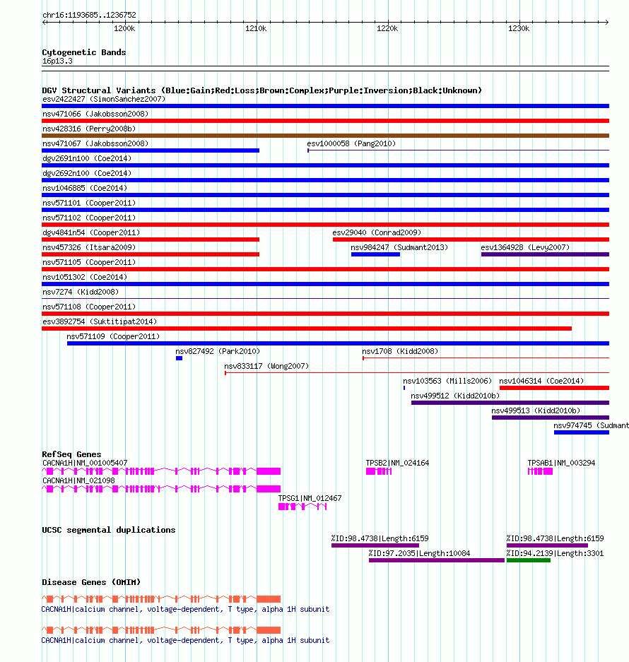Click the Disease Genes (OMIM) track title

[x=91, y=582]
